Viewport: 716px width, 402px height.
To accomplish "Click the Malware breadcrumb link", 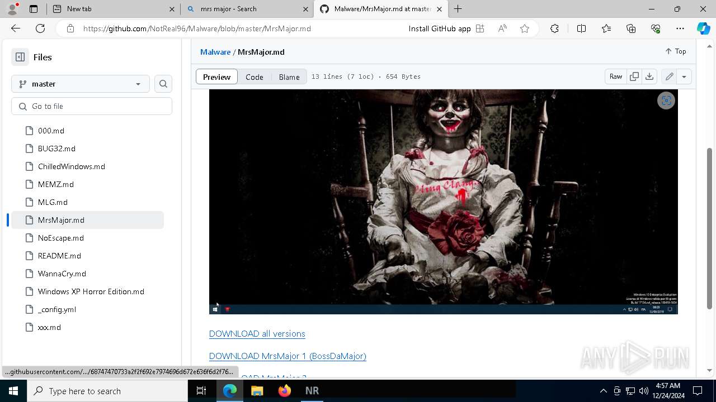I will point(215,52).
